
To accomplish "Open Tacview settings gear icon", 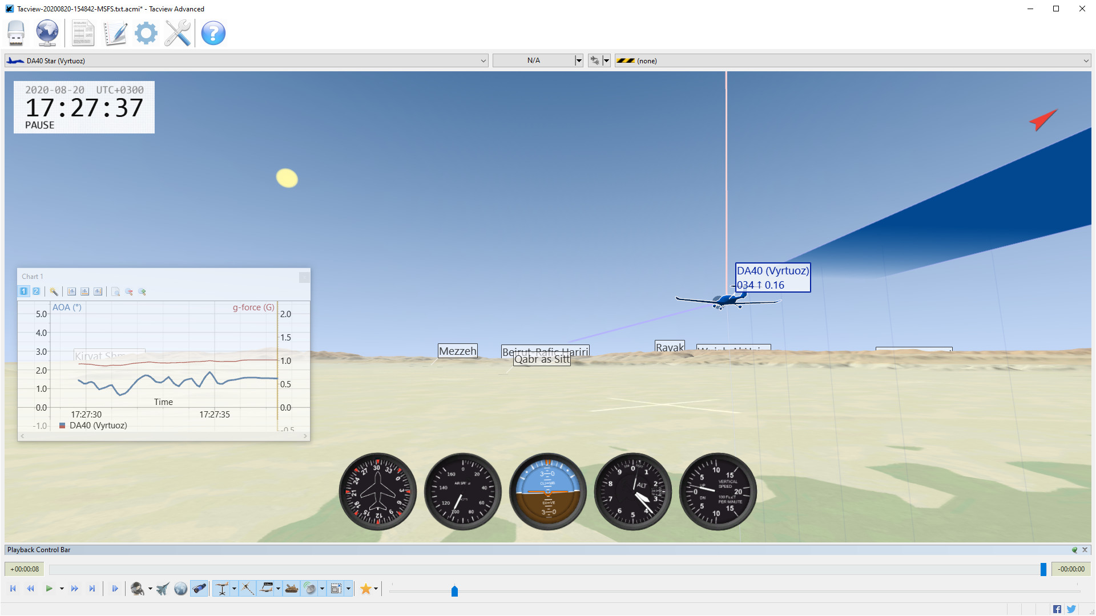I will tap(146, 33).
